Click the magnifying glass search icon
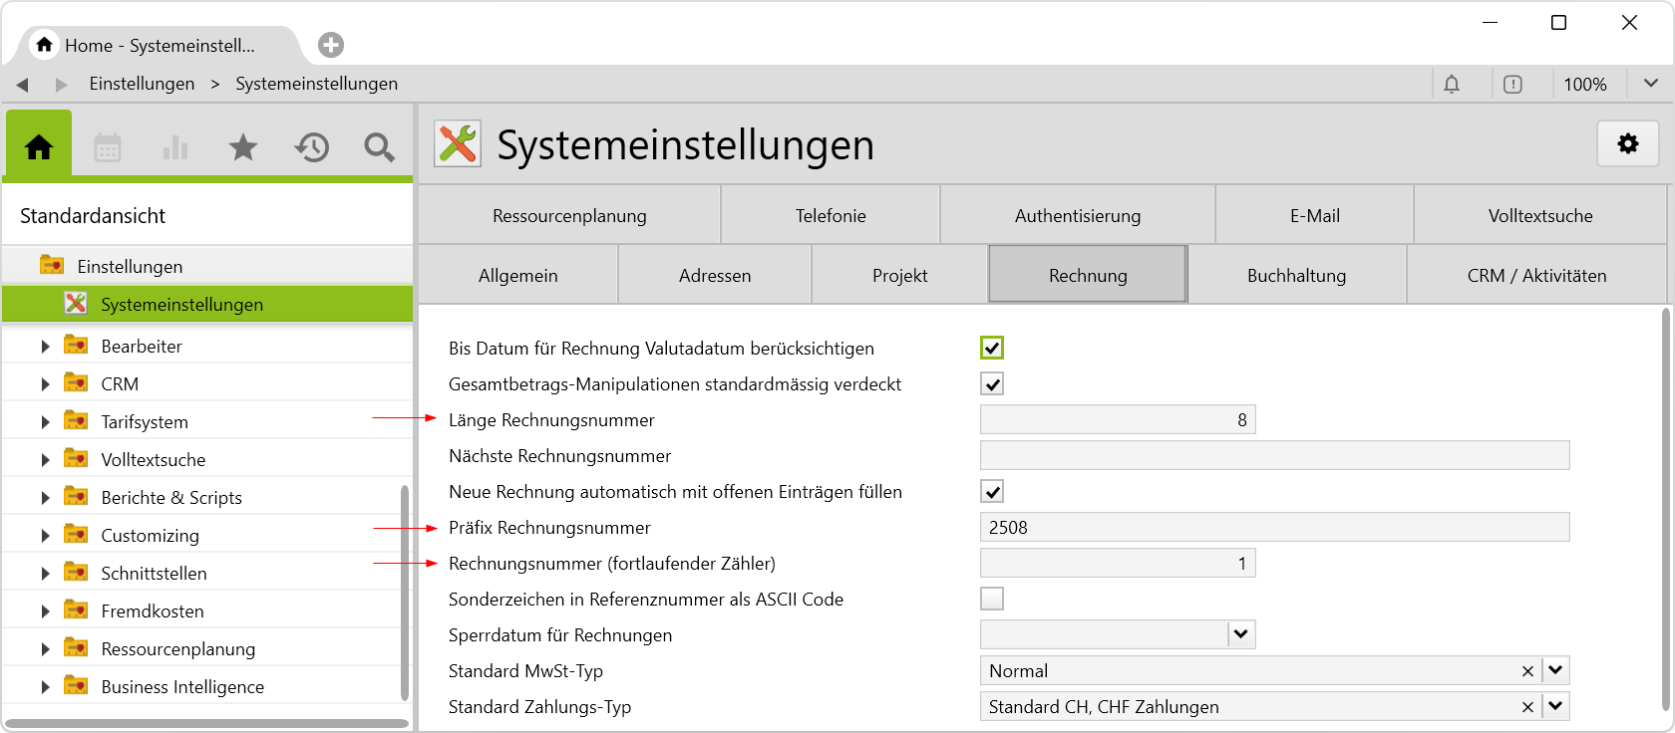 379,148
